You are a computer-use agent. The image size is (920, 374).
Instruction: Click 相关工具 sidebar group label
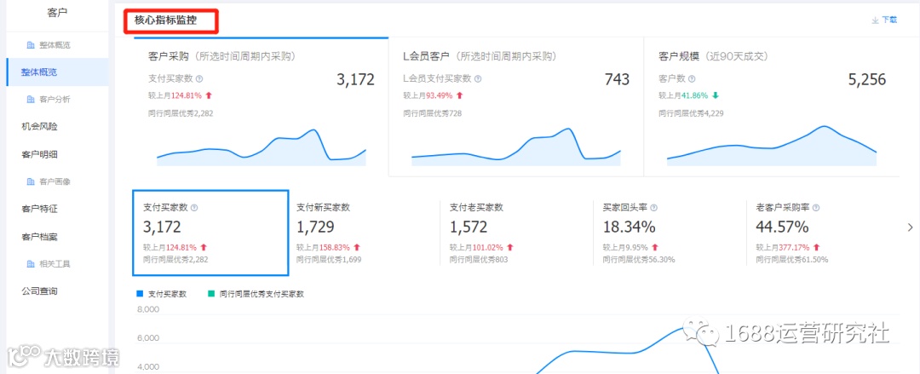55,263
